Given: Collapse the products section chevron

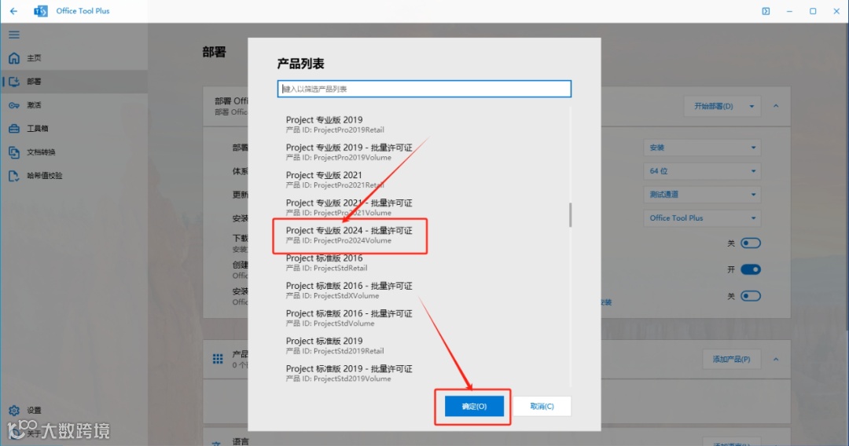Looking at the screenshot, I should pos(776,359).
